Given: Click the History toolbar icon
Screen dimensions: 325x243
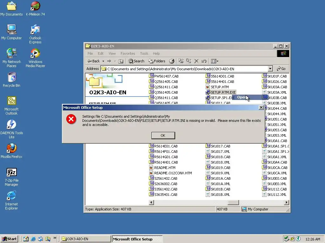Looking at the screenshot, I should (172, 61).
